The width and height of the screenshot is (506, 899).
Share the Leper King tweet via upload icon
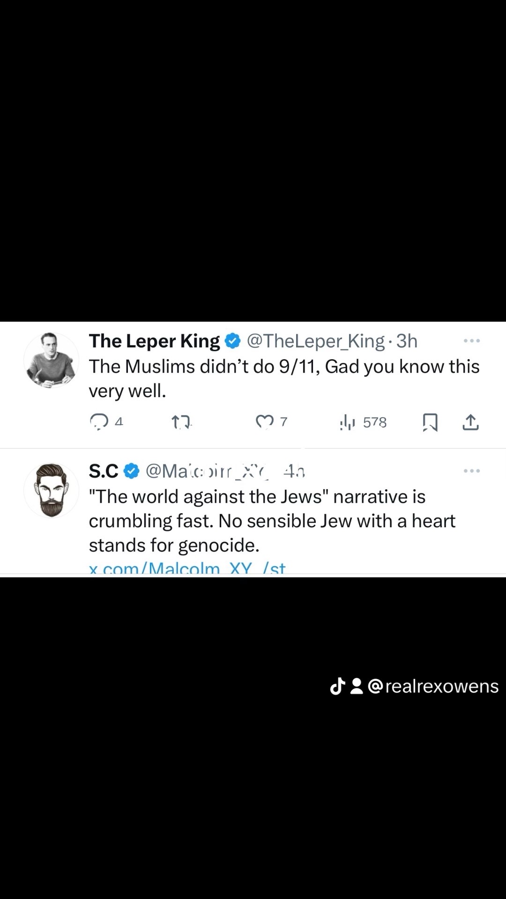[470, 422]
